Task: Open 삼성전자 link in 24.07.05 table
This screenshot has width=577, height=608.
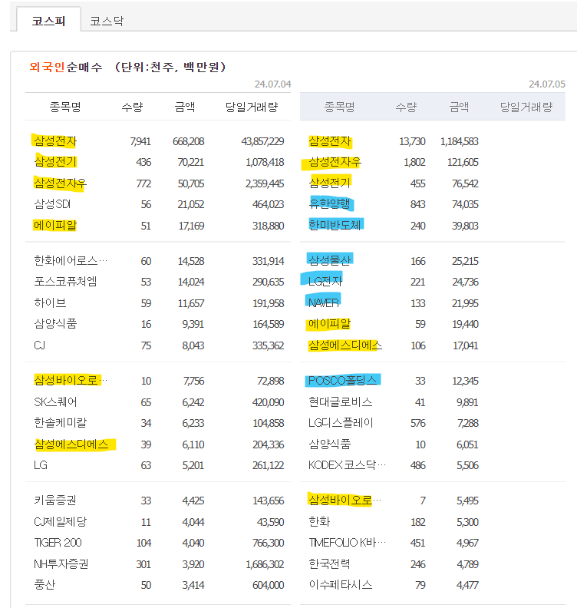Action: [x=330, y=140]
